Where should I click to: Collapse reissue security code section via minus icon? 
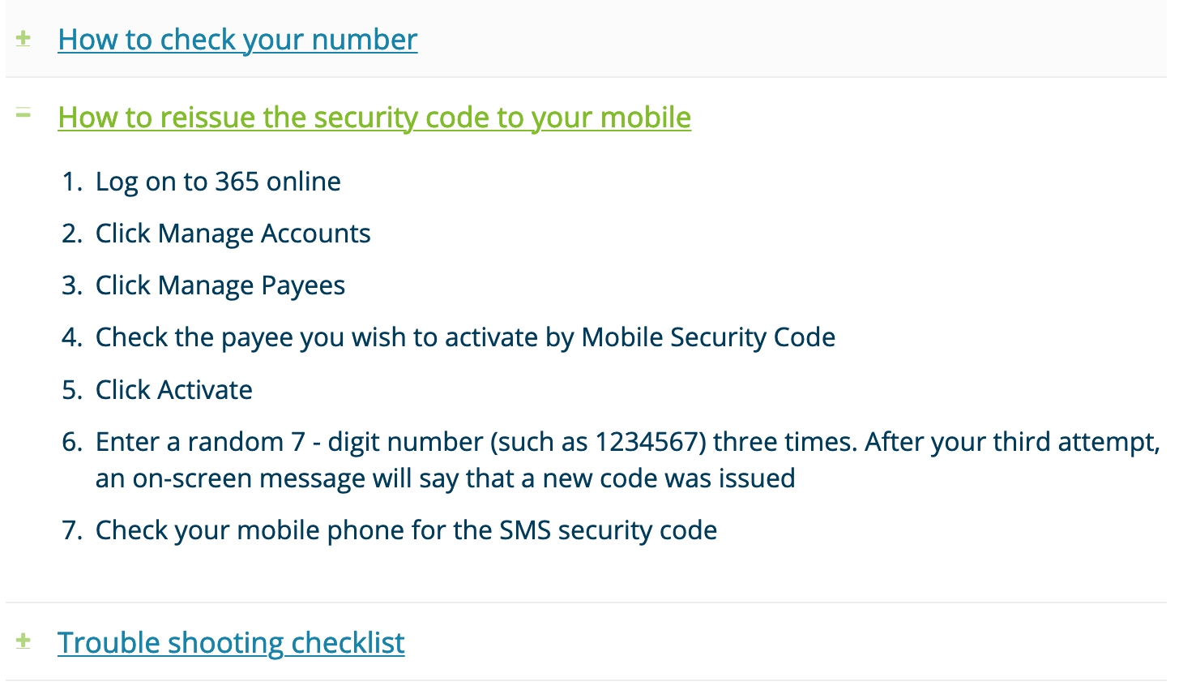pyautogui.click(x=23, y=114)
